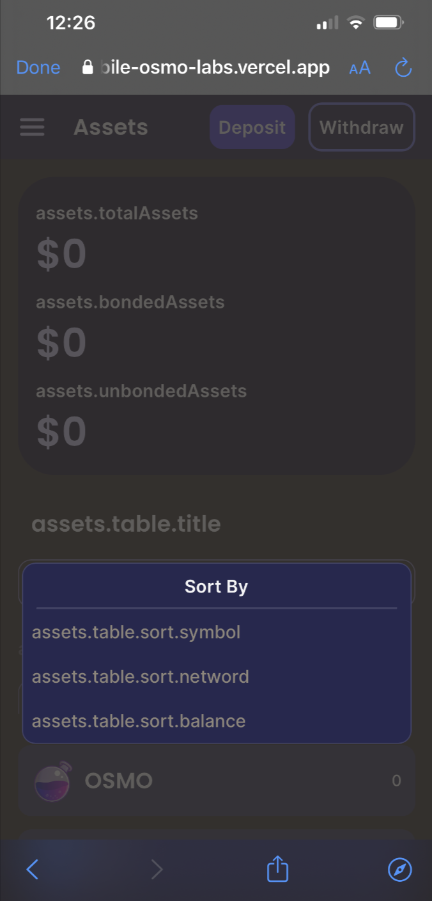Select sort by balance option
The width and height of the screenshot is (432, 901).
pos(139,721)
